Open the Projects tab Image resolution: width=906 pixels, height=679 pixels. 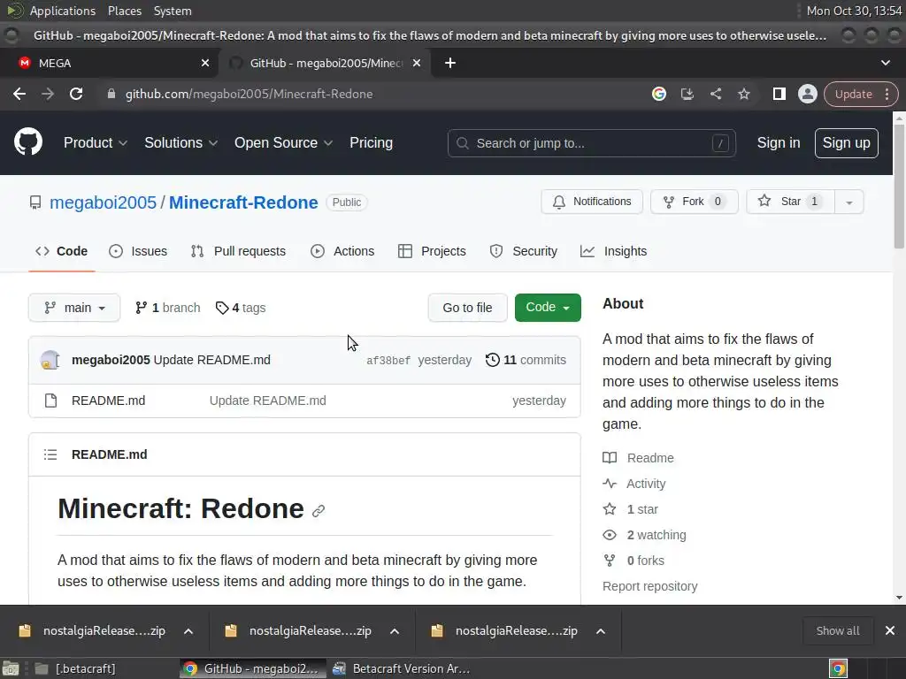[432, 251]
